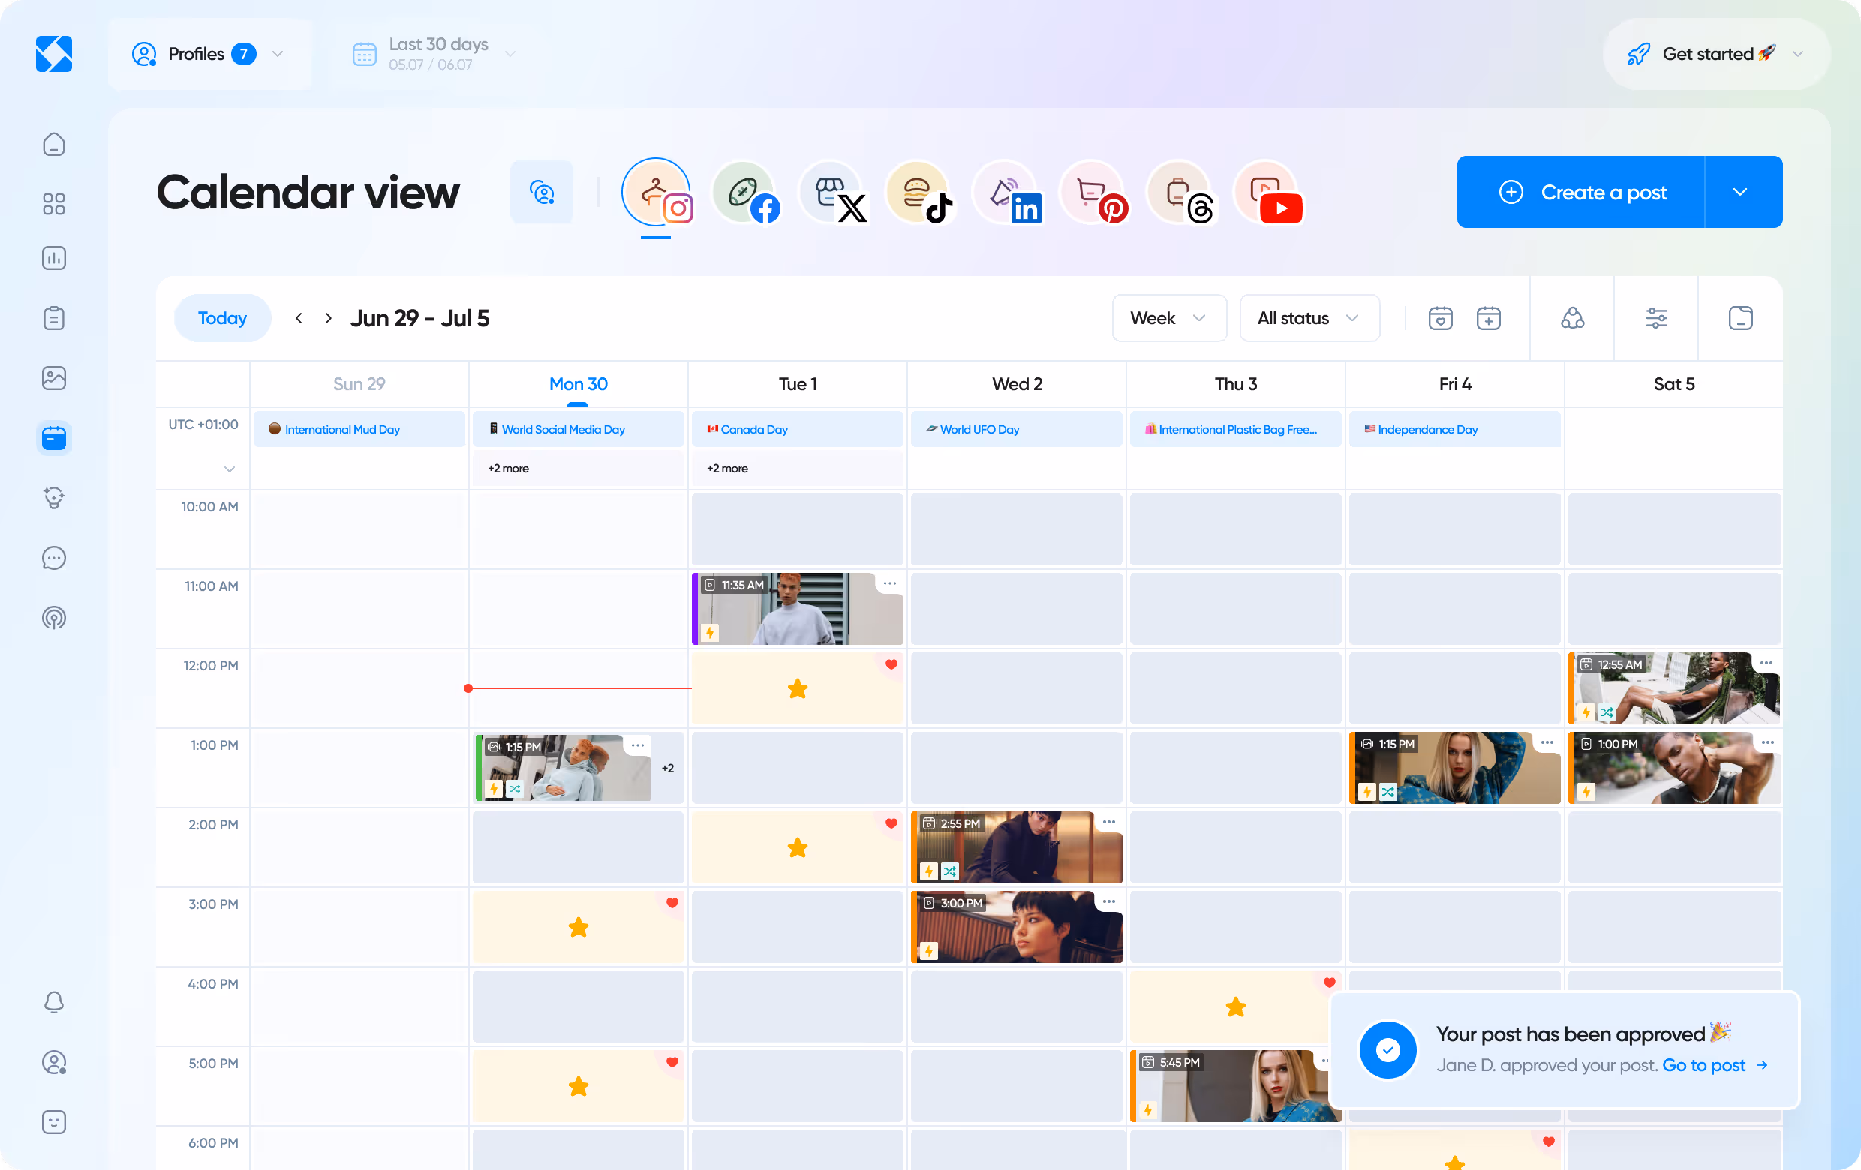Open the notifications bell in the sidebar
This screenshot has width=1861, height=1170.
(54, 1002)
